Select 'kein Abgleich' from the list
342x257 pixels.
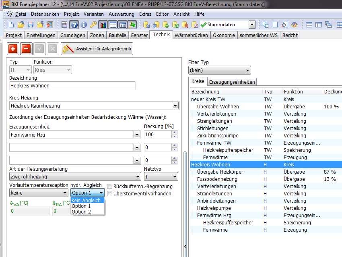point(87,200)
